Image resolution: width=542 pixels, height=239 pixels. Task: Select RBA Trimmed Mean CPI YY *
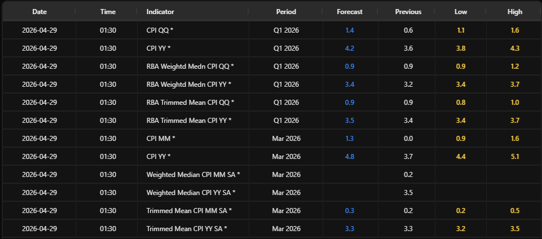point(189,121)
